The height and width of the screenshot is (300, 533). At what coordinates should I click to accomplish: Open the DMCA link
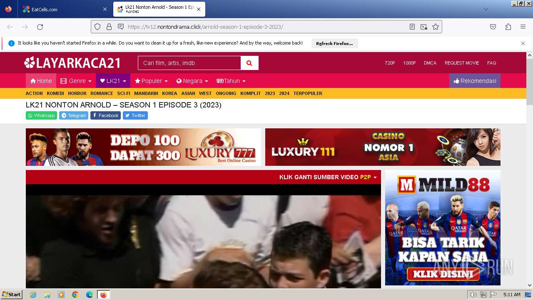pyautogui.click(x=430, y=63)
